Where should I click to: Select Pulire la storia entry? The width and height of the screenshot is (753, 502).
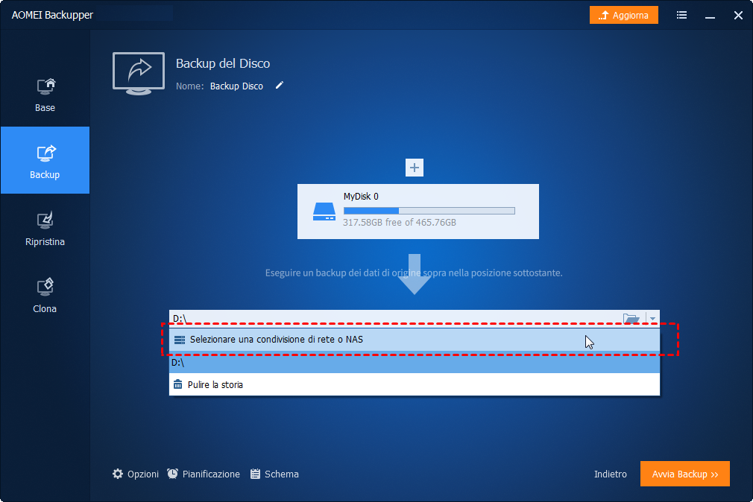tap(415, 385)
